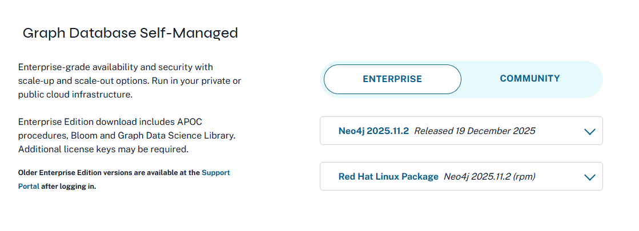Click the text 'Released 19 December 2025'
Viewport: 639px width, 231px height.
tap(475, 131)
